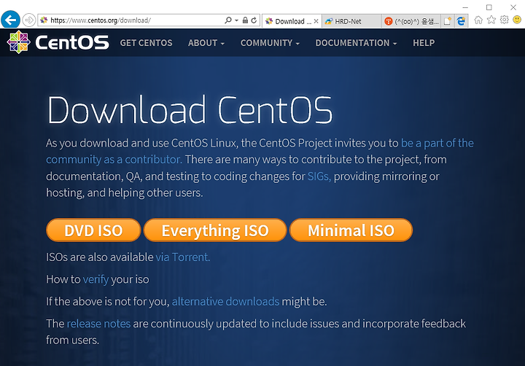Open the 'verify' your iso link

pos(96,279)
